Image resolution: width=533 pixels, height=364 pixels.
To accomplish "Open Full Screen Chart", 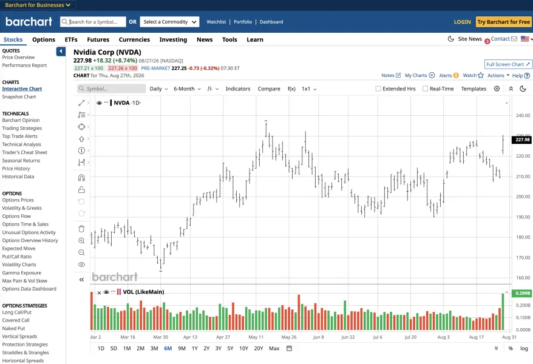I will tap(508, 64).
